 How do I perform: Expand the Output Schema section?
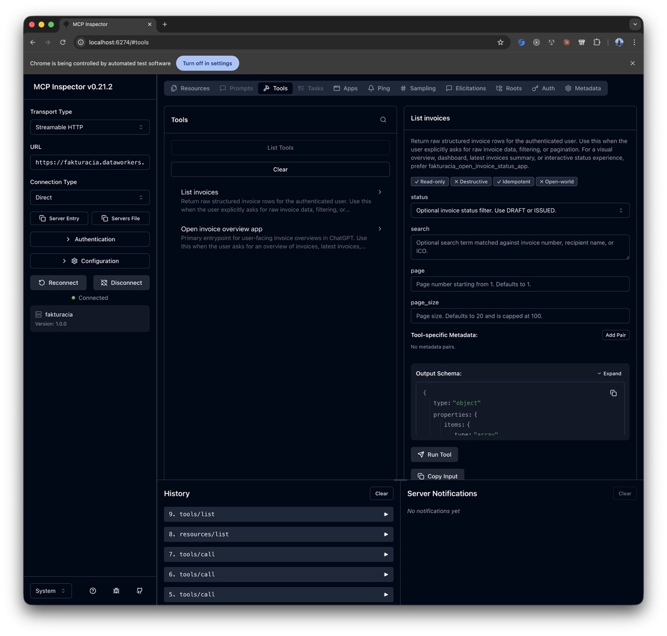[609, 373]
